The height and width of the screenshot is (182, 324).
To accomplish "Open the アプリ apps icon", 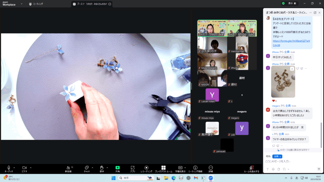I will [133, 169].
